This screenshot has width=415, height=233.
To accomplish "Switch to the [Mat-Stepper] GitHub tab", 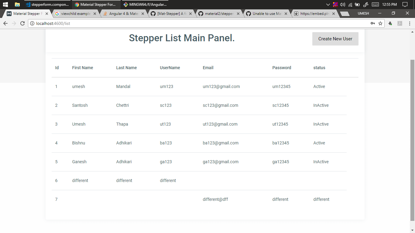I will tap(171, 14).
